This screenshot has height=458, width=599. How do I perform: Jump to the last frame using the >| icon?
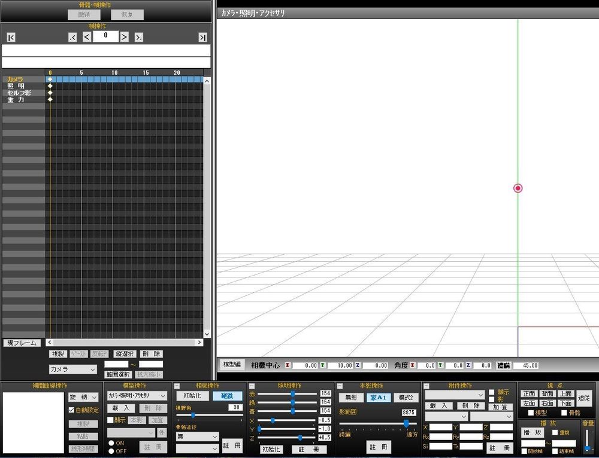click(202, 36)
